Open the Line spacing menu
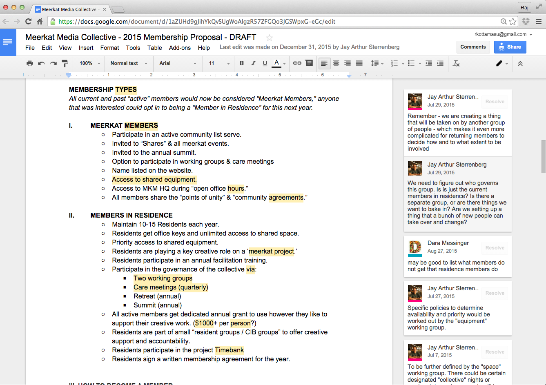This screenshot has width=546, height=385. click(377, 63)
